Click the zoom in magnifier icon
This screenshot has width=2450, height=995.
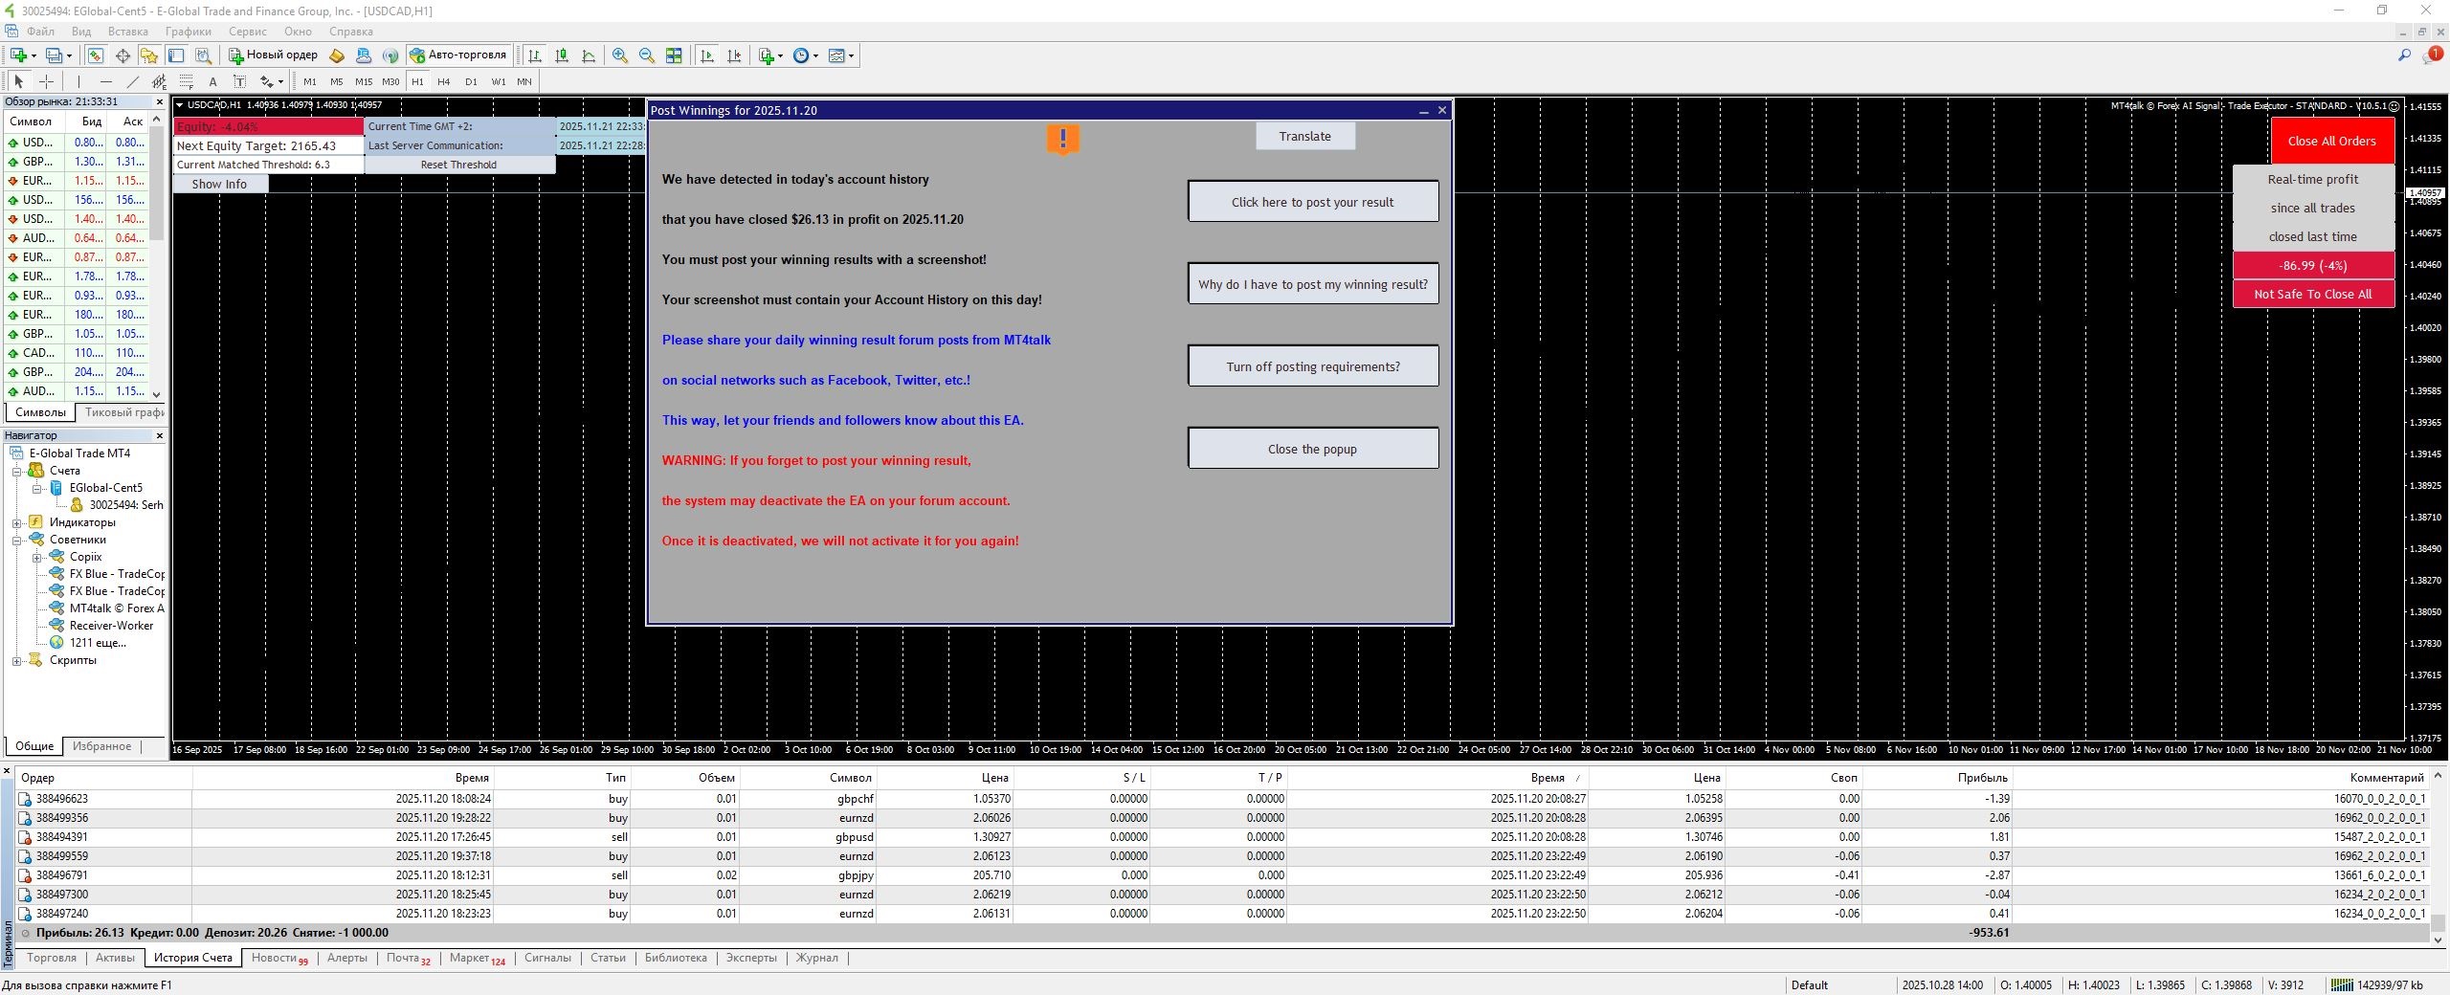(620, 55)
